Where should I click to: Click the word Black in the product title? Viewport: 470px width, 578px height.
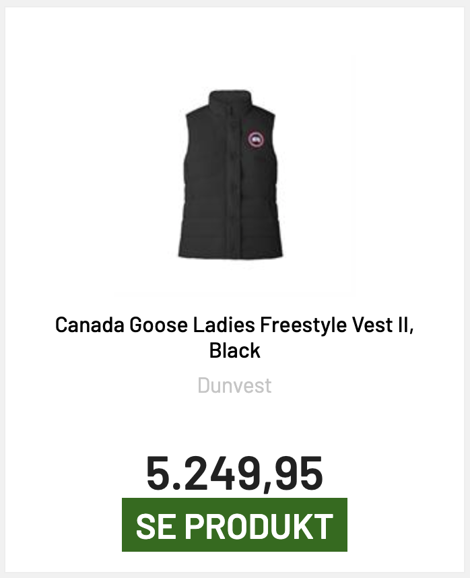(x=234, y=350)
